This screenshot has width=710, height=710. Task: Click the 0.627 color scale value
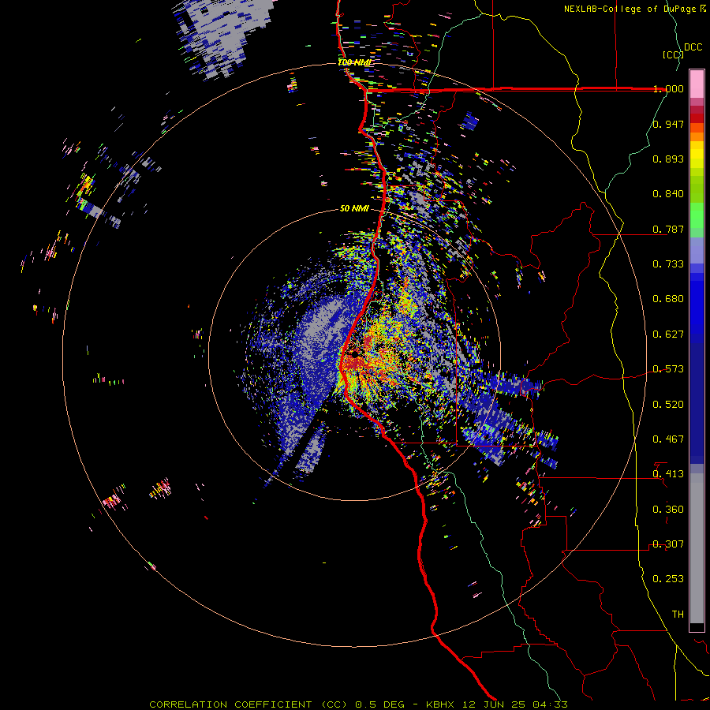click(668, 334)
